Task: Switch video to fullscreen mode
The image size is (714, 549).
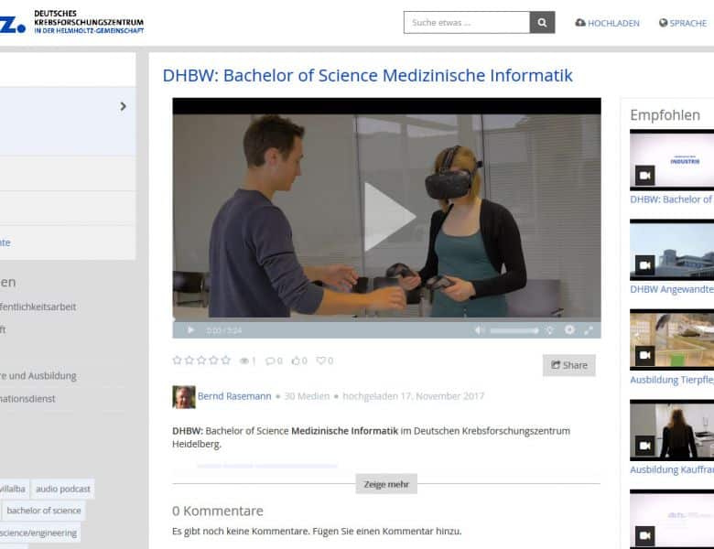Action: point(589,330)
